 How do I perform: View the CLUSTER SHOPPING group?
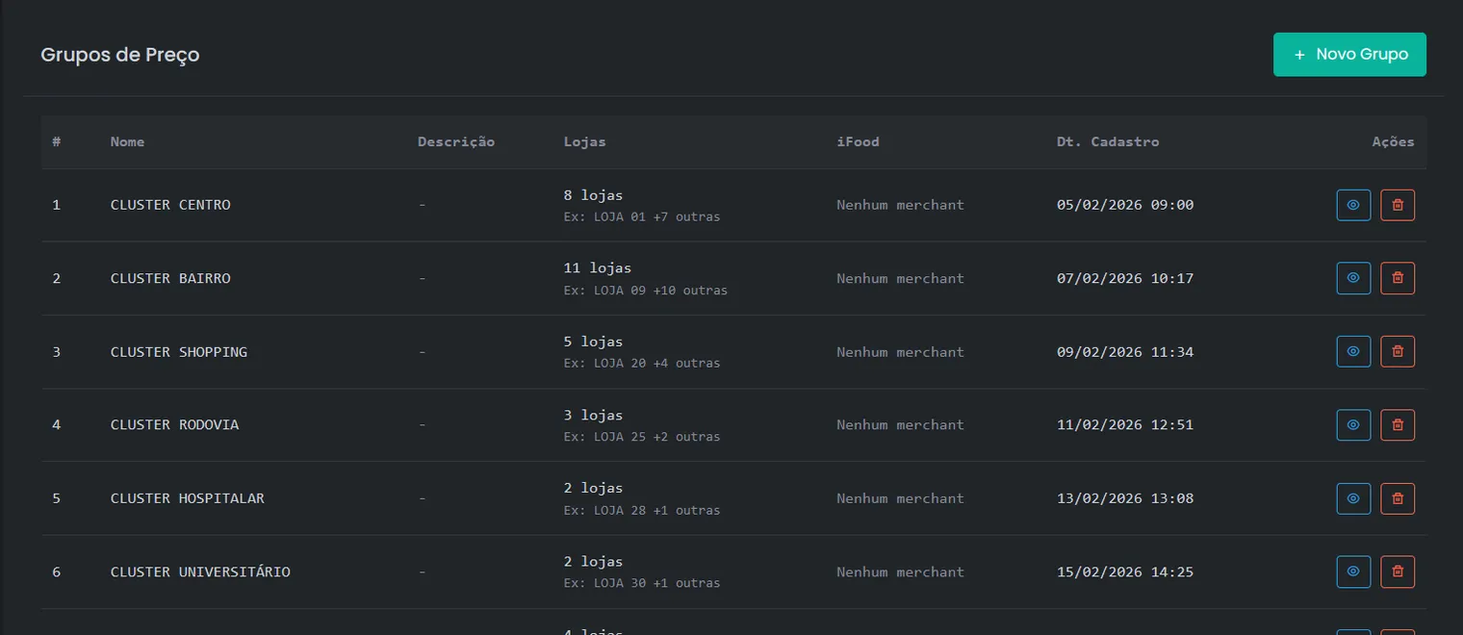click(x=1353, y=351)
